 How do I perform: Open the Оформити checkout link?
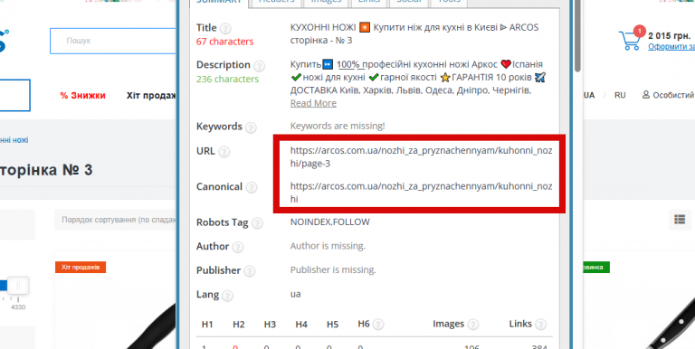click(x=671, y=46)
